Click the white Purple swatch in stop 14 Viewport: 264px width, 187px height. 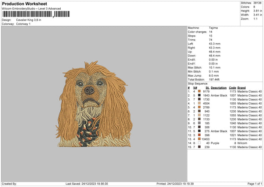pos(199,143)
